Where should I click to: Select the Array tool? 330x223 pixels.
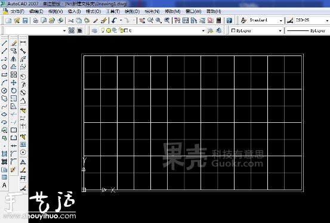14,75
